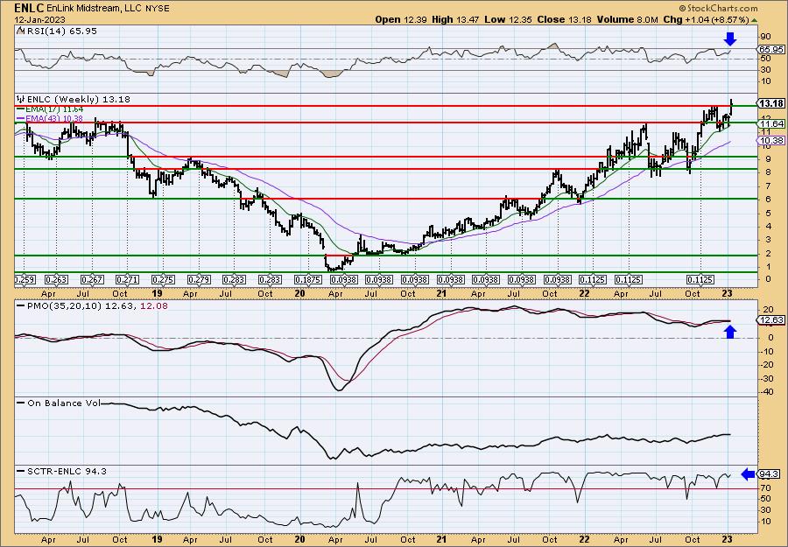Viewport: 788px width, 547px height.
Task: Click the black PMO legend line swatch
Action: point(21,305)
